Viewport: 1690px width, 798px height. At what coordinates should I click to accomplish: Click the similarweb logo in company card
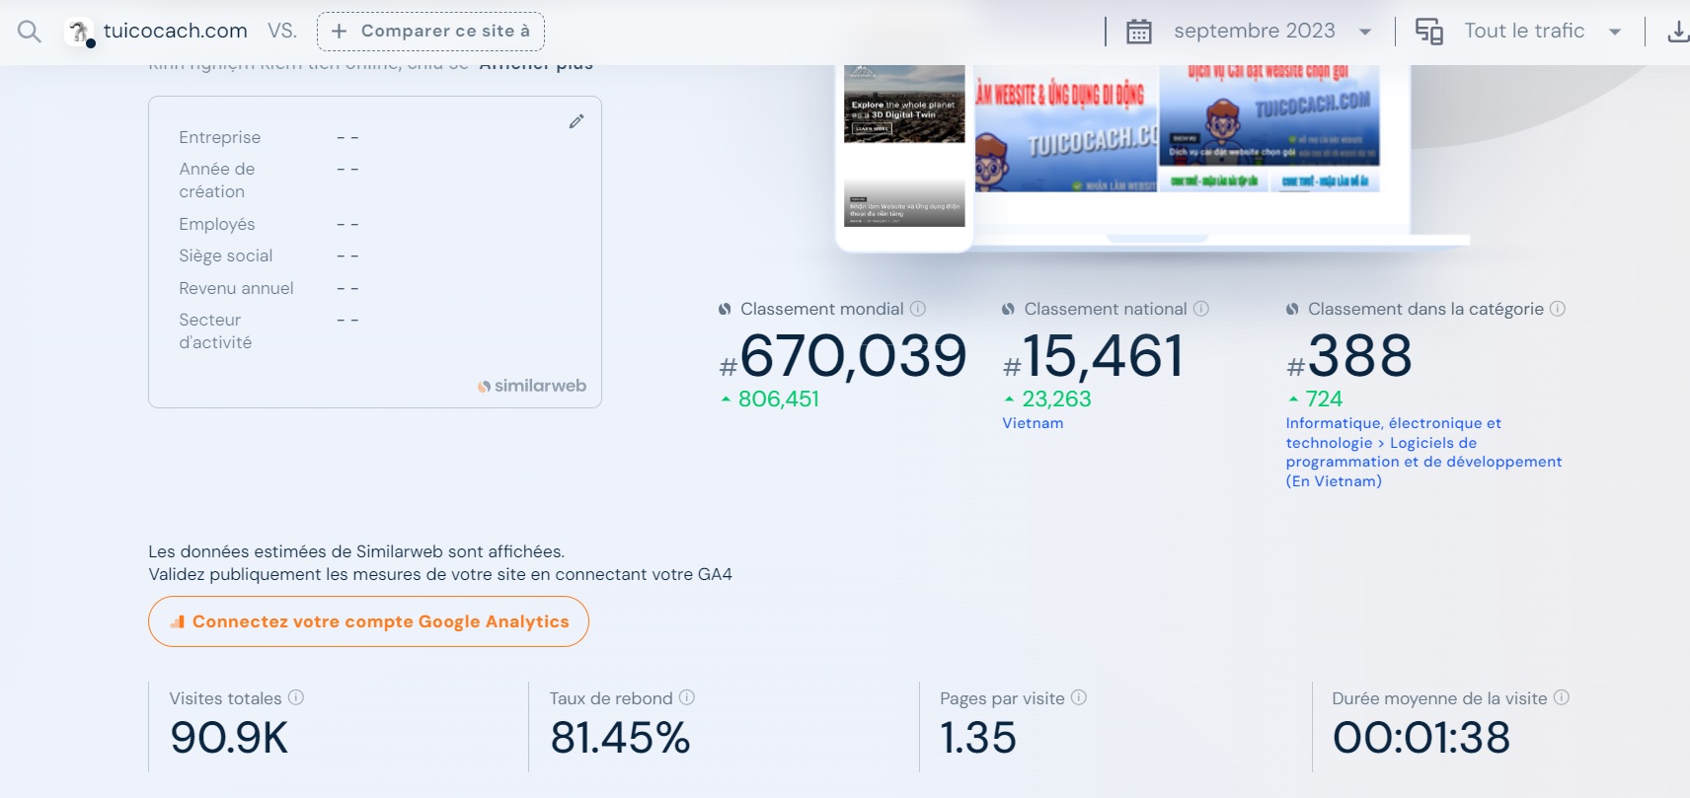click(x=532, y=386)
